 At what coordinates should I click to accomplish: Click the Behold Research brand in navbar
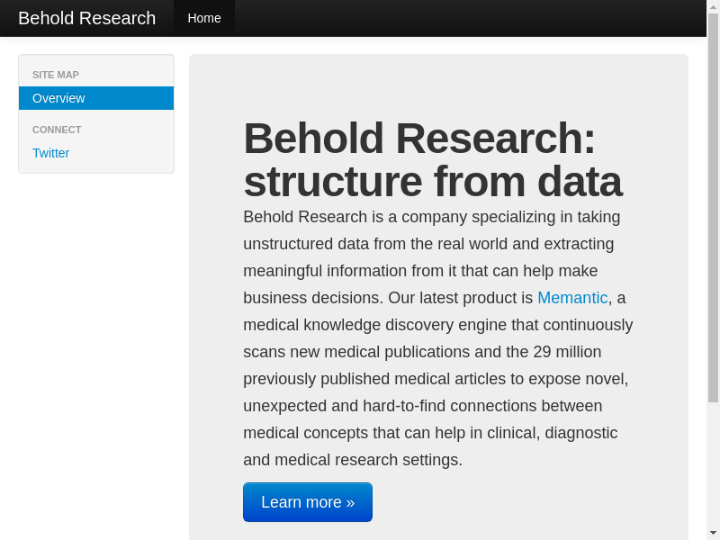click(x=86, y=18)
